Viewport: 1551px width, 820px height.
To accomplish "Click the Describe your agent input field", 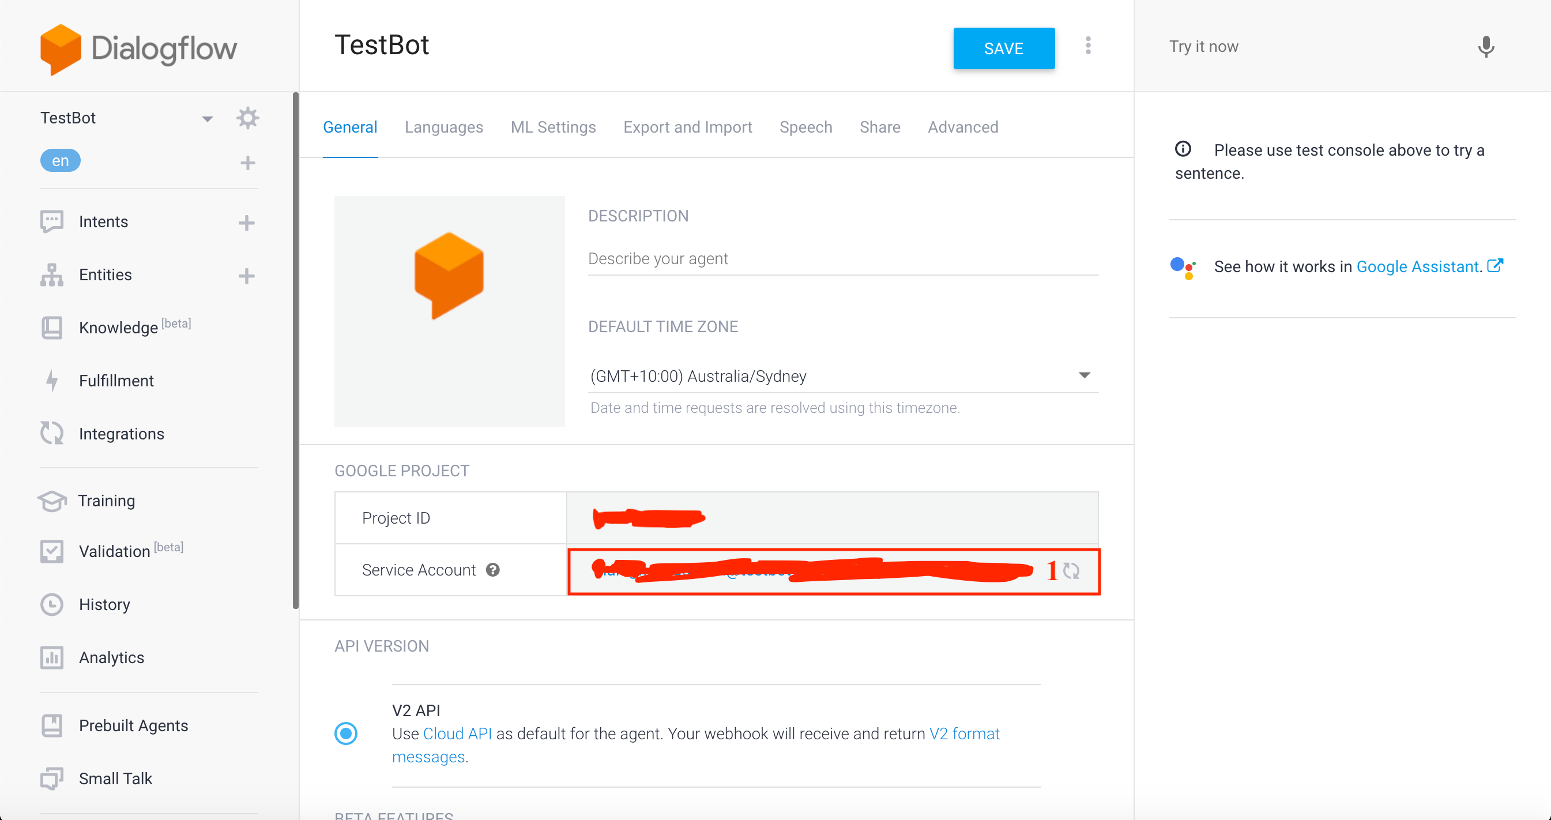I will tap(842, 259).
